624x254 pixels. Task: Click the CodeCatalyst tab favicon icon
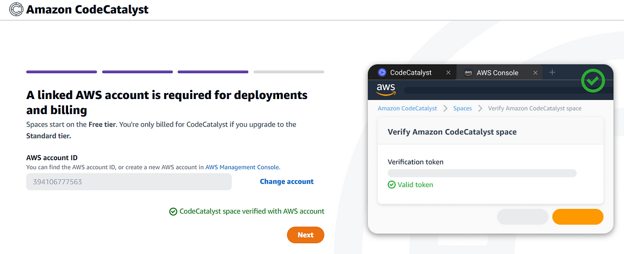point(382,73)
